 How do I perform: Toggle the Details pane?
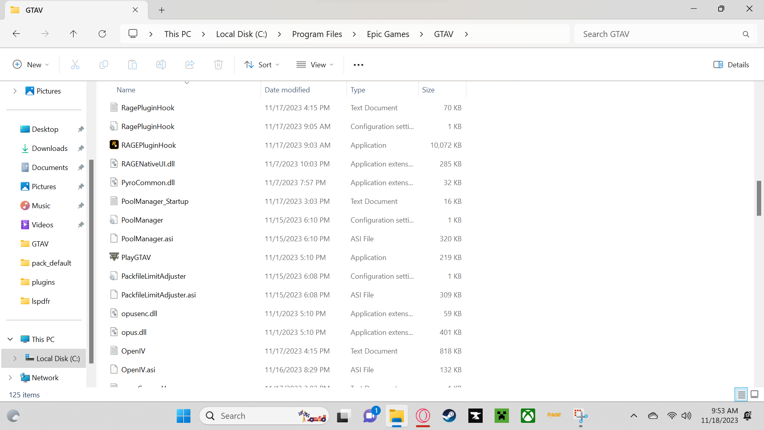click(731, 64)
